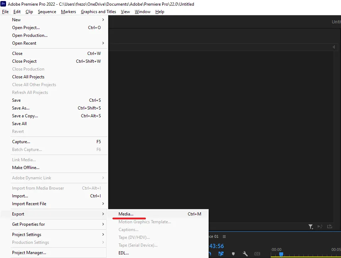The height and width of the screenshot is (258, 341).
Task: Open the Sequence menu
Action: [x=47, y=12]
